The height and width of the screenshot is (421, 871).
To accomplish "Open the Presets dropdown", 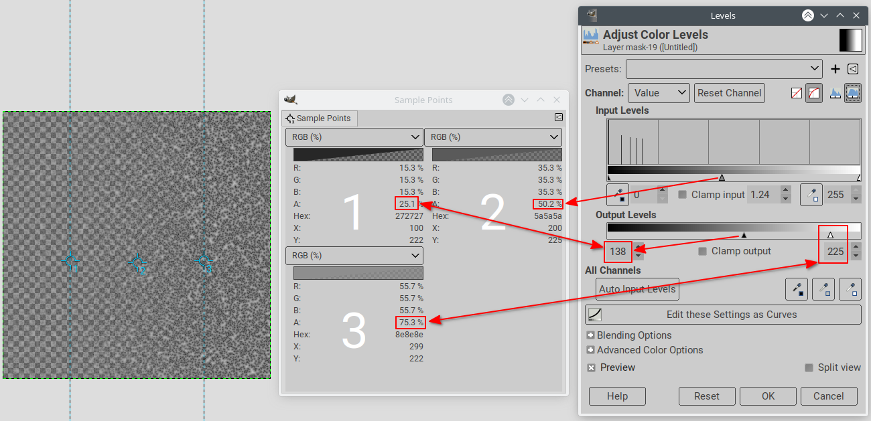I will 724,69.
